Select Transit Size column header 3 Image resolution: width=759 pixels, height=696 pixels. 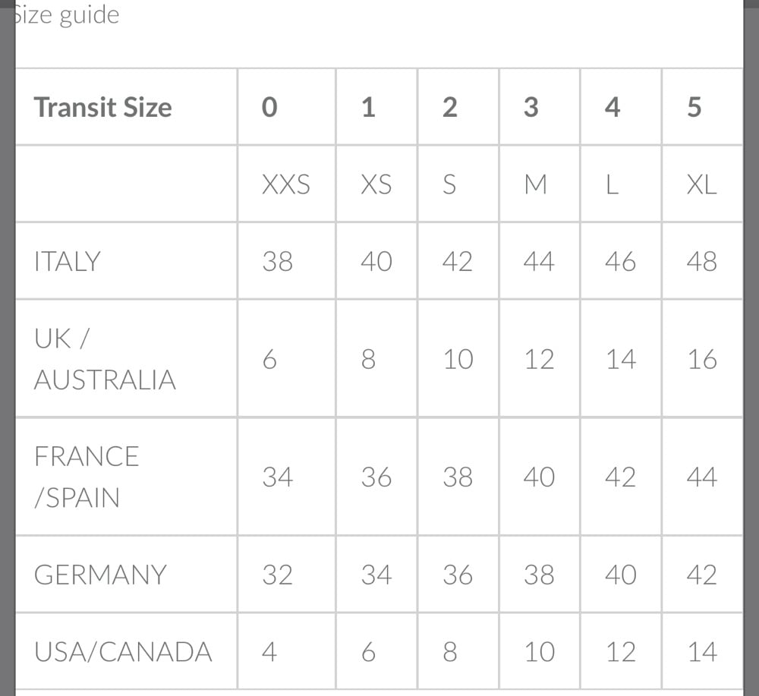(531, 107)
